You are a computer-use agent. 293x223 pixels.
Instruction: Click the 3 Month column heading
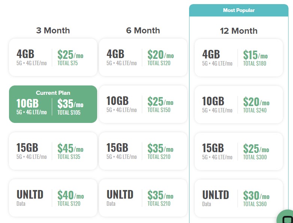(53, 31)
